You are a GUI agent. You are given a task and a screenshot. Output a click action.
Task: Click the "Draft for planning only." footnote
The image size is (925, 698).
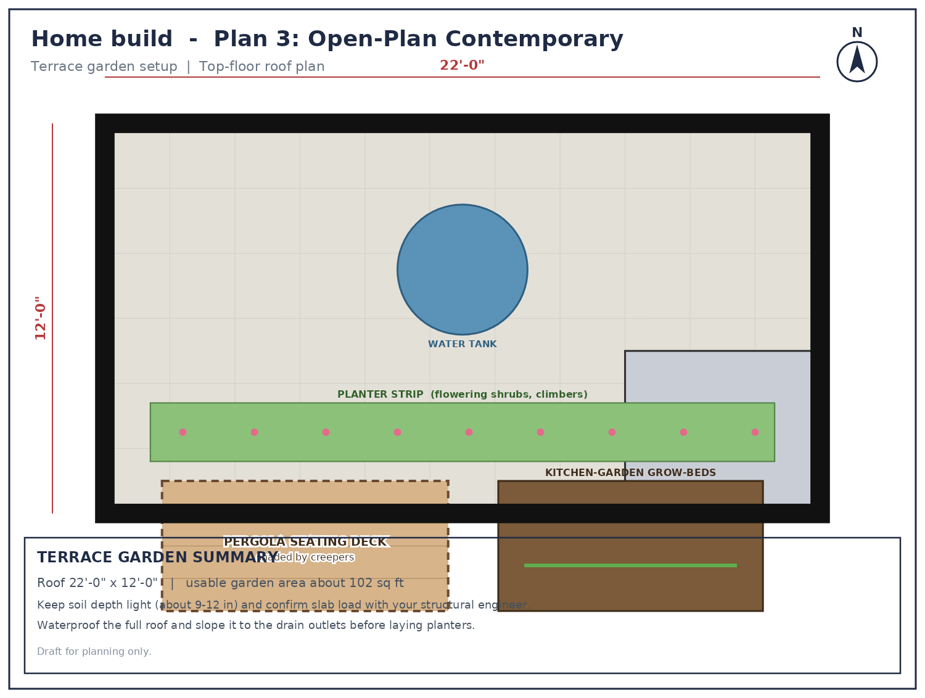(x=94, y=652)
